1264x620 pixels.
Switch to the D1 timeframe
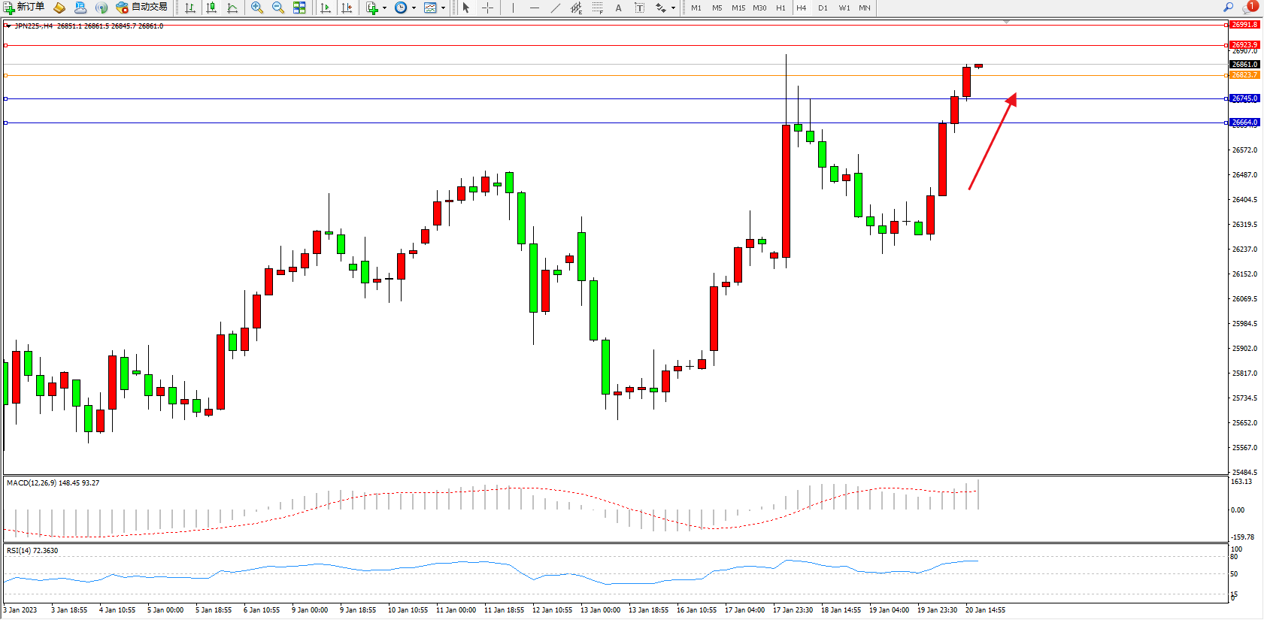pyautogui.click(x=823, y=8)
